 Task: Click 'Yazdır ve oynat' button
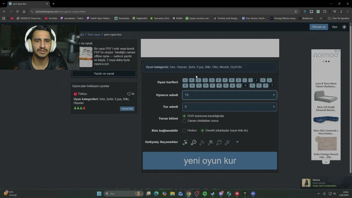tap(104, 74)
